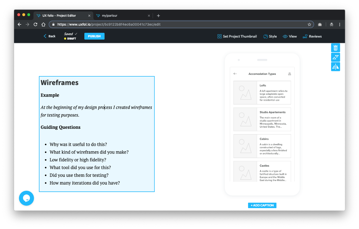The image size is (359, 229).
Task: Click the Cabins image placeholder in the mockup
Action: (245, 146)
